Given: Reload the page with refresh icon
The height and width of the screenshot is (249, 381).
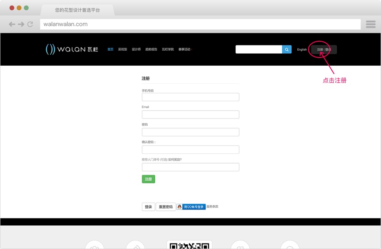Looking at the screenshot, I should point(30,24).
